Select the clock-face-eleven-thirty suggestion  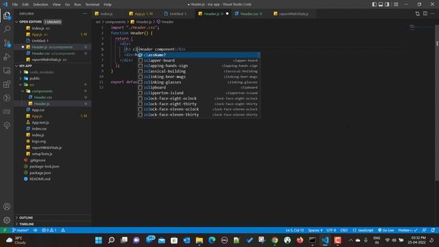pos(199,115)
